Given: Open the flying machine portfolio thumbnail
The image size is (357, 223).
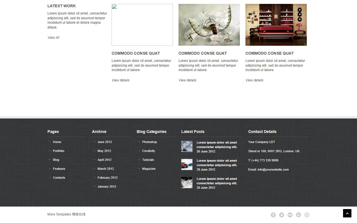Looking at the screenshot, I should click(x=209, y=25).
